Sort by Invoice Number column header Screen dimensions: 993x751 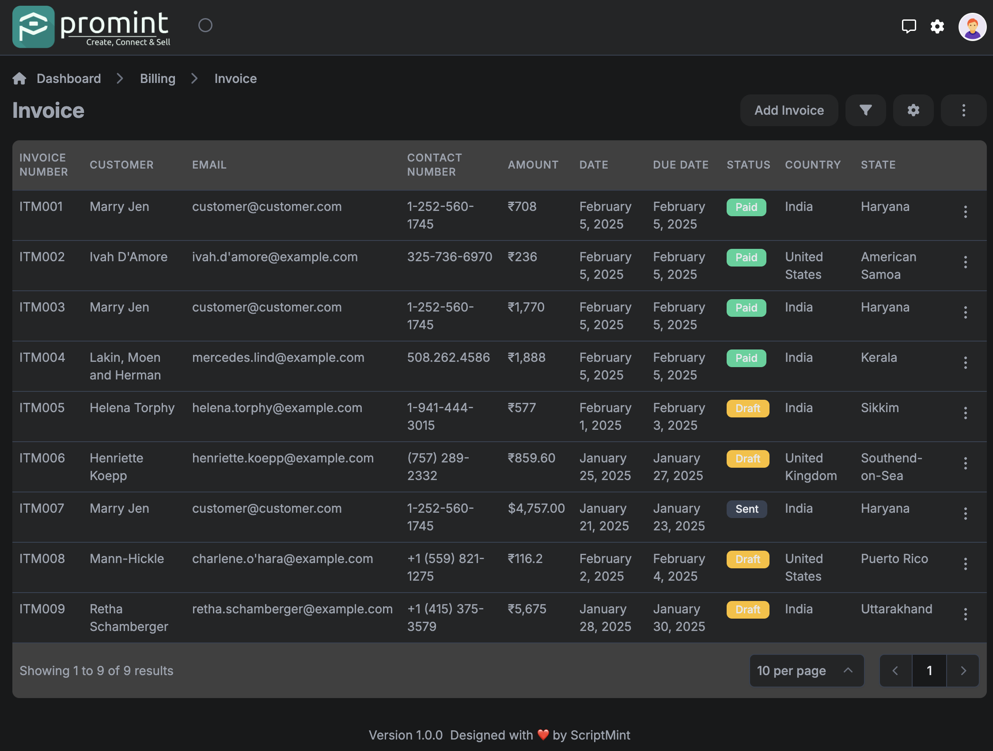click(x=44, y=165)
